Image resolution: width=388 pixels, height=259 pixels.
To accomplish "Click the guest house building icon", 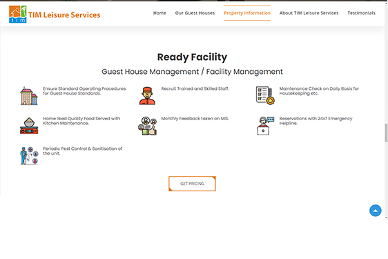I will point(29,96).
